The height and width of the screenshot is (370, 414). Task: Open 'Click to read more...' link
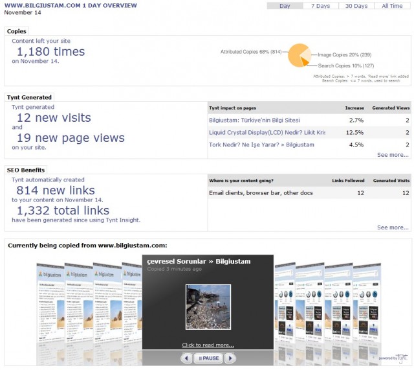tap(208, 345)
